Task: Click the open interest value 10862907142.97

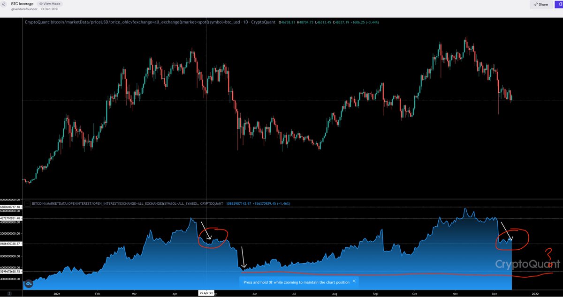Action: click(237, 204)
